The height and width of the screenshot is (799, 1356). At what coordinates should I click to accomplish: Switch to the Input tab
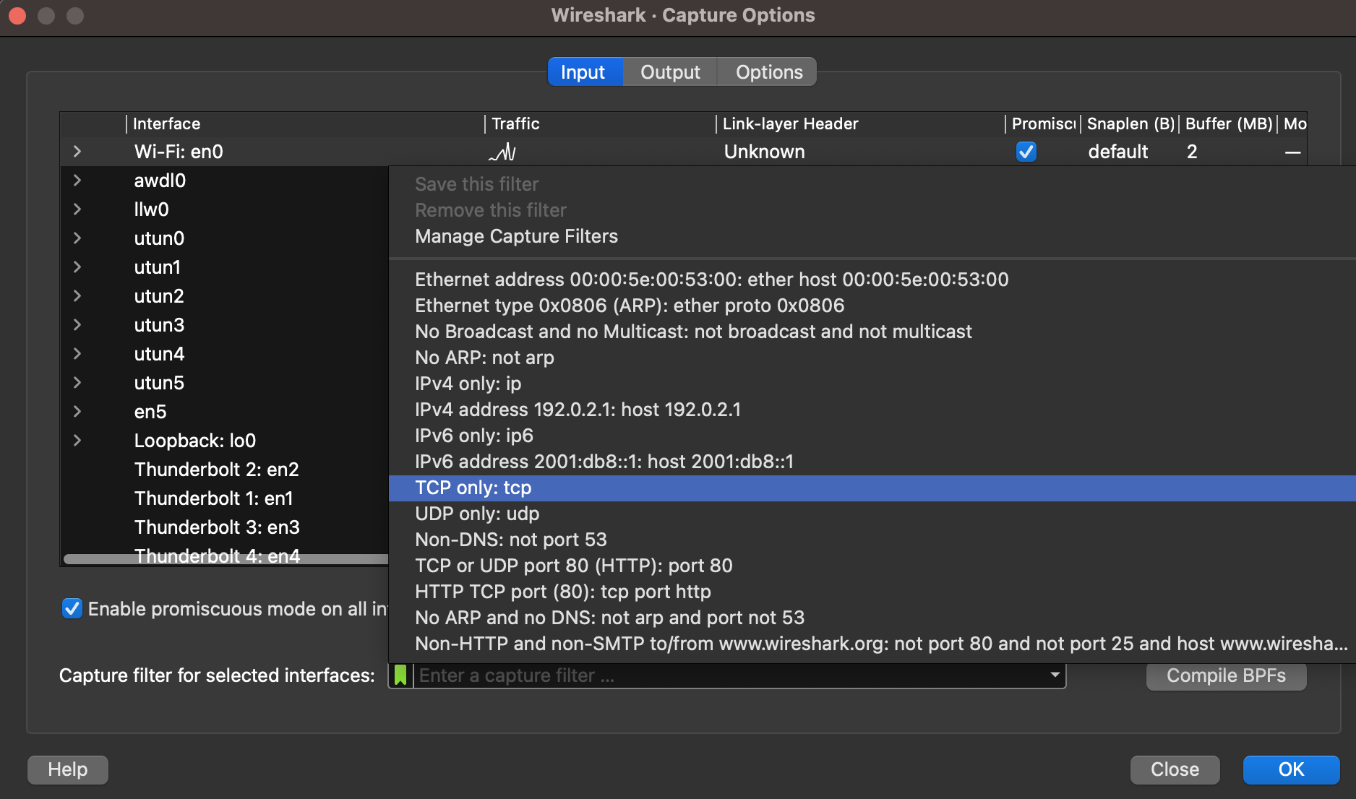click(583, 72)
